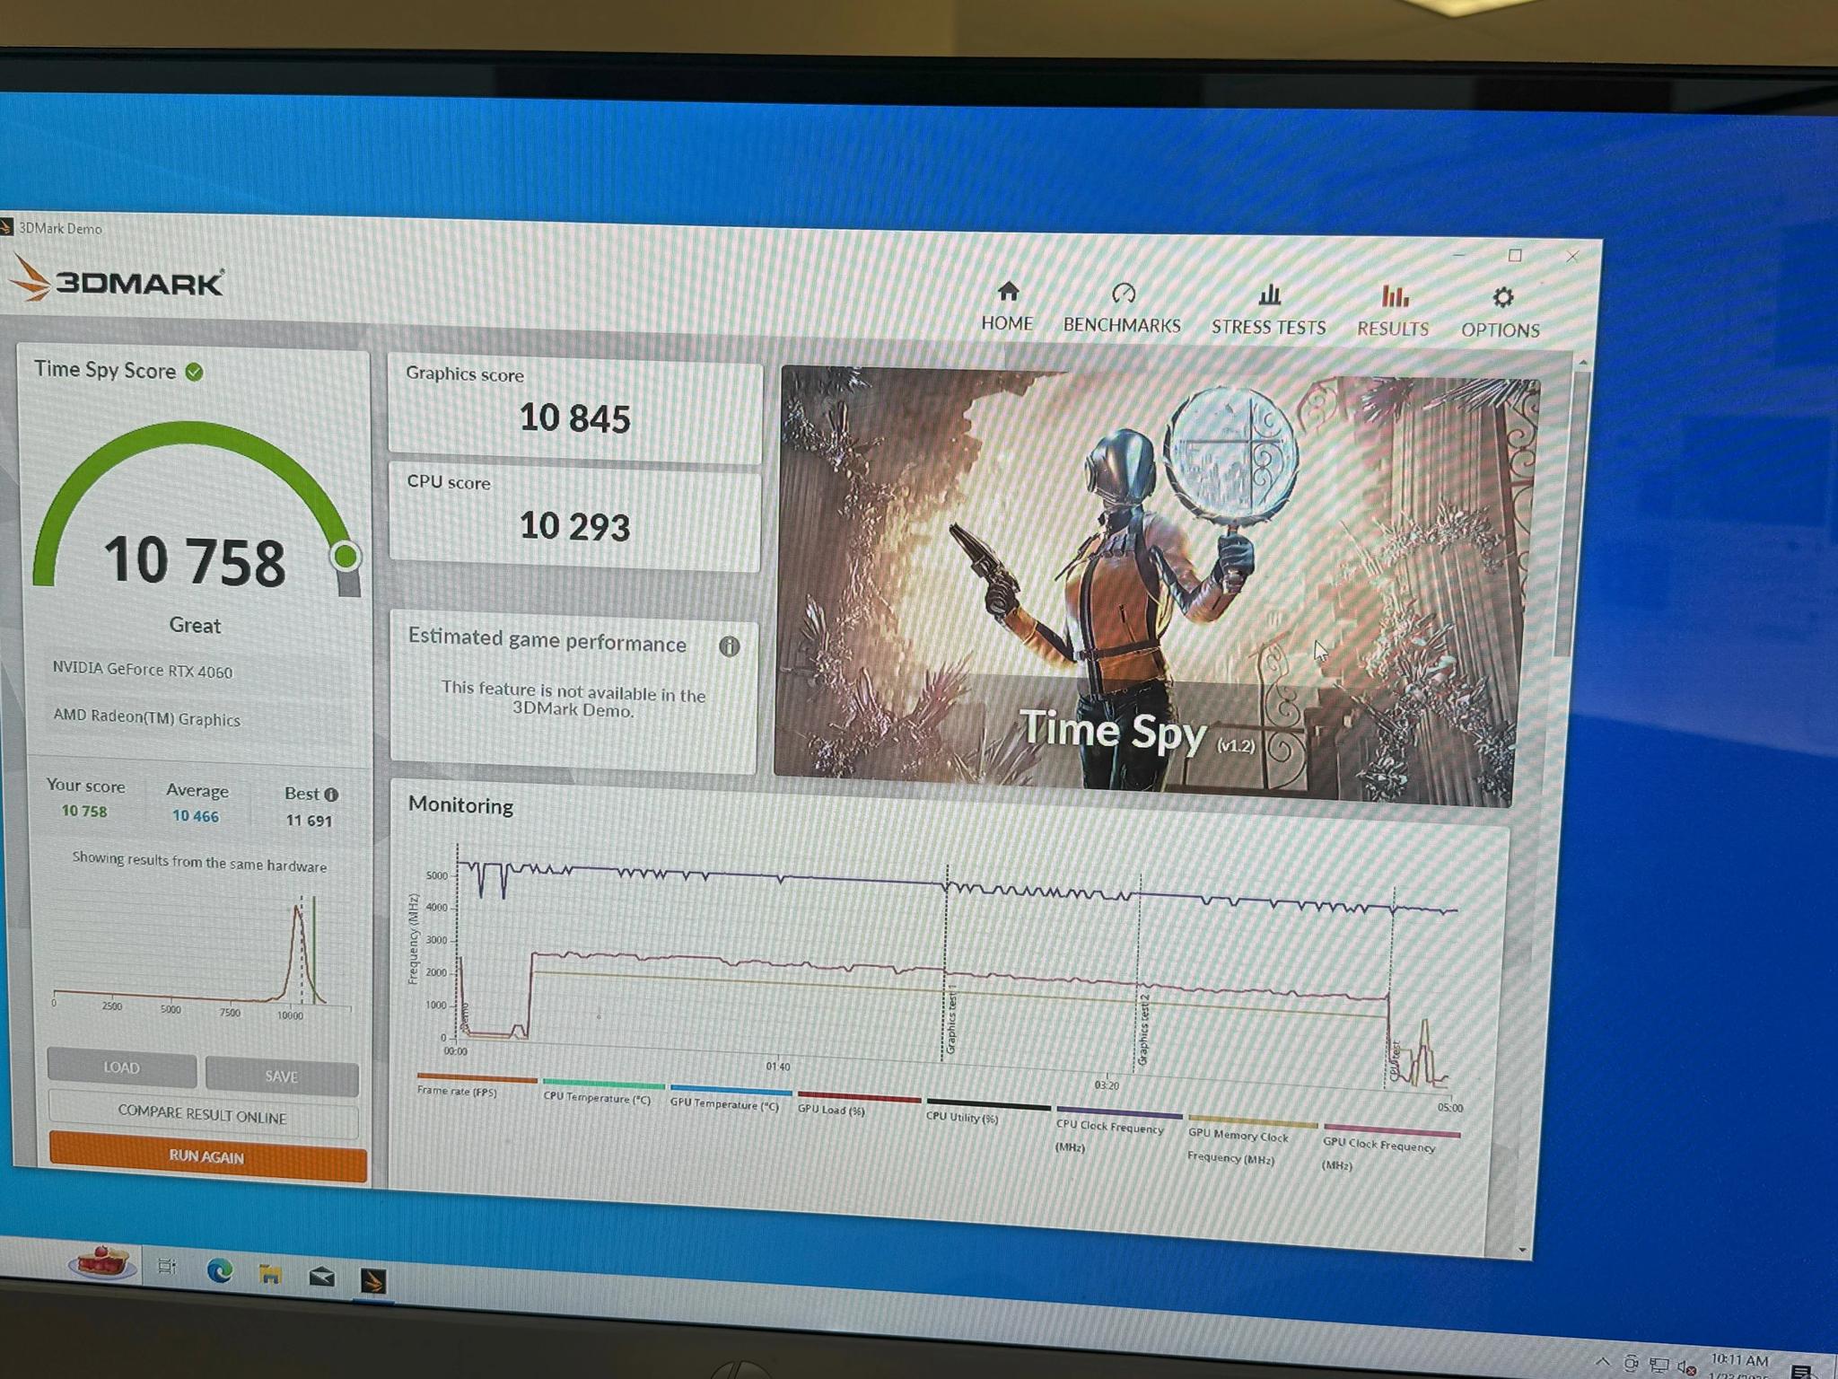Click the NVIDIA GeForce RTX 4060 label
This screenshot has width=1838, height=1379.
(142, 671)
